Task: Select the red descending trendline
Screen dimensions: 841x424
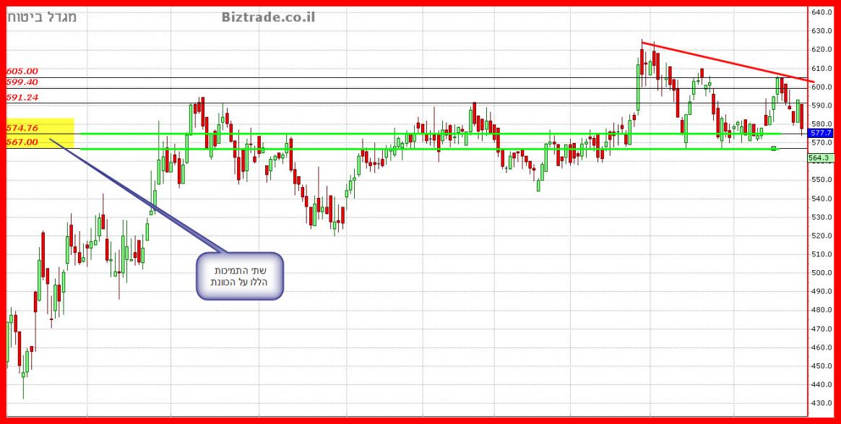Action: point(723,61)
